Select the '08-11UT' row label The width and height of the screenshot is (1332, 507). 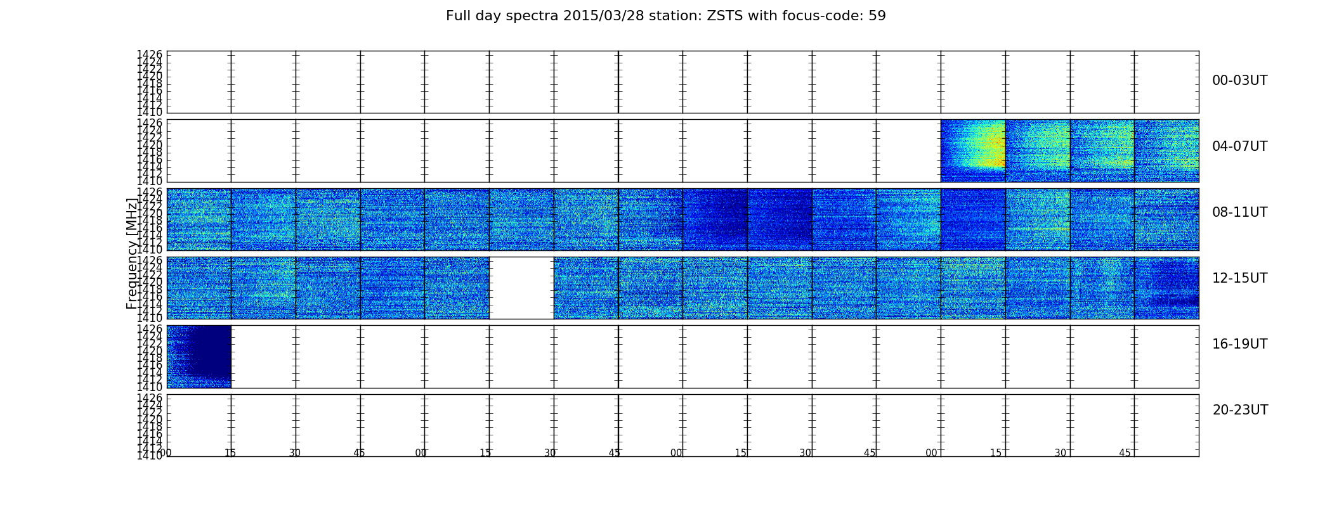tap(1239, 212)
